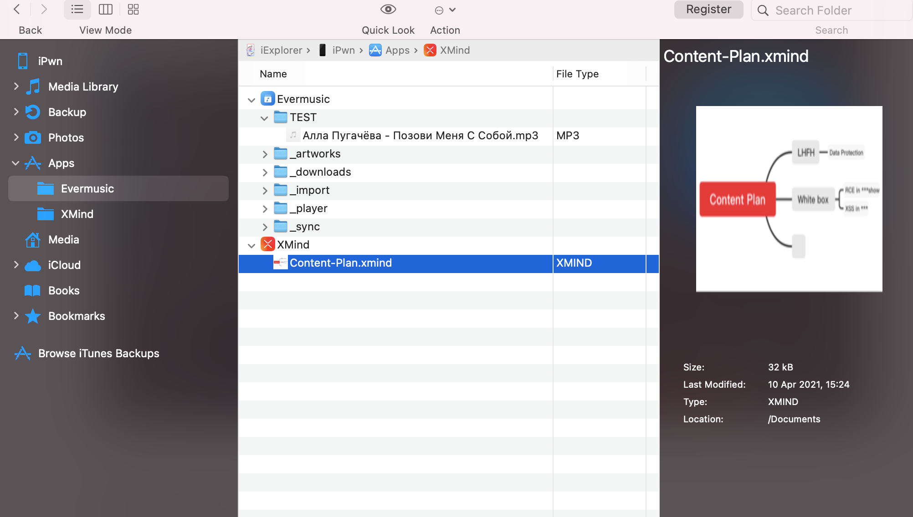Go back with the Back arrow
Screen dimensions: 913x517
point(17,10)
